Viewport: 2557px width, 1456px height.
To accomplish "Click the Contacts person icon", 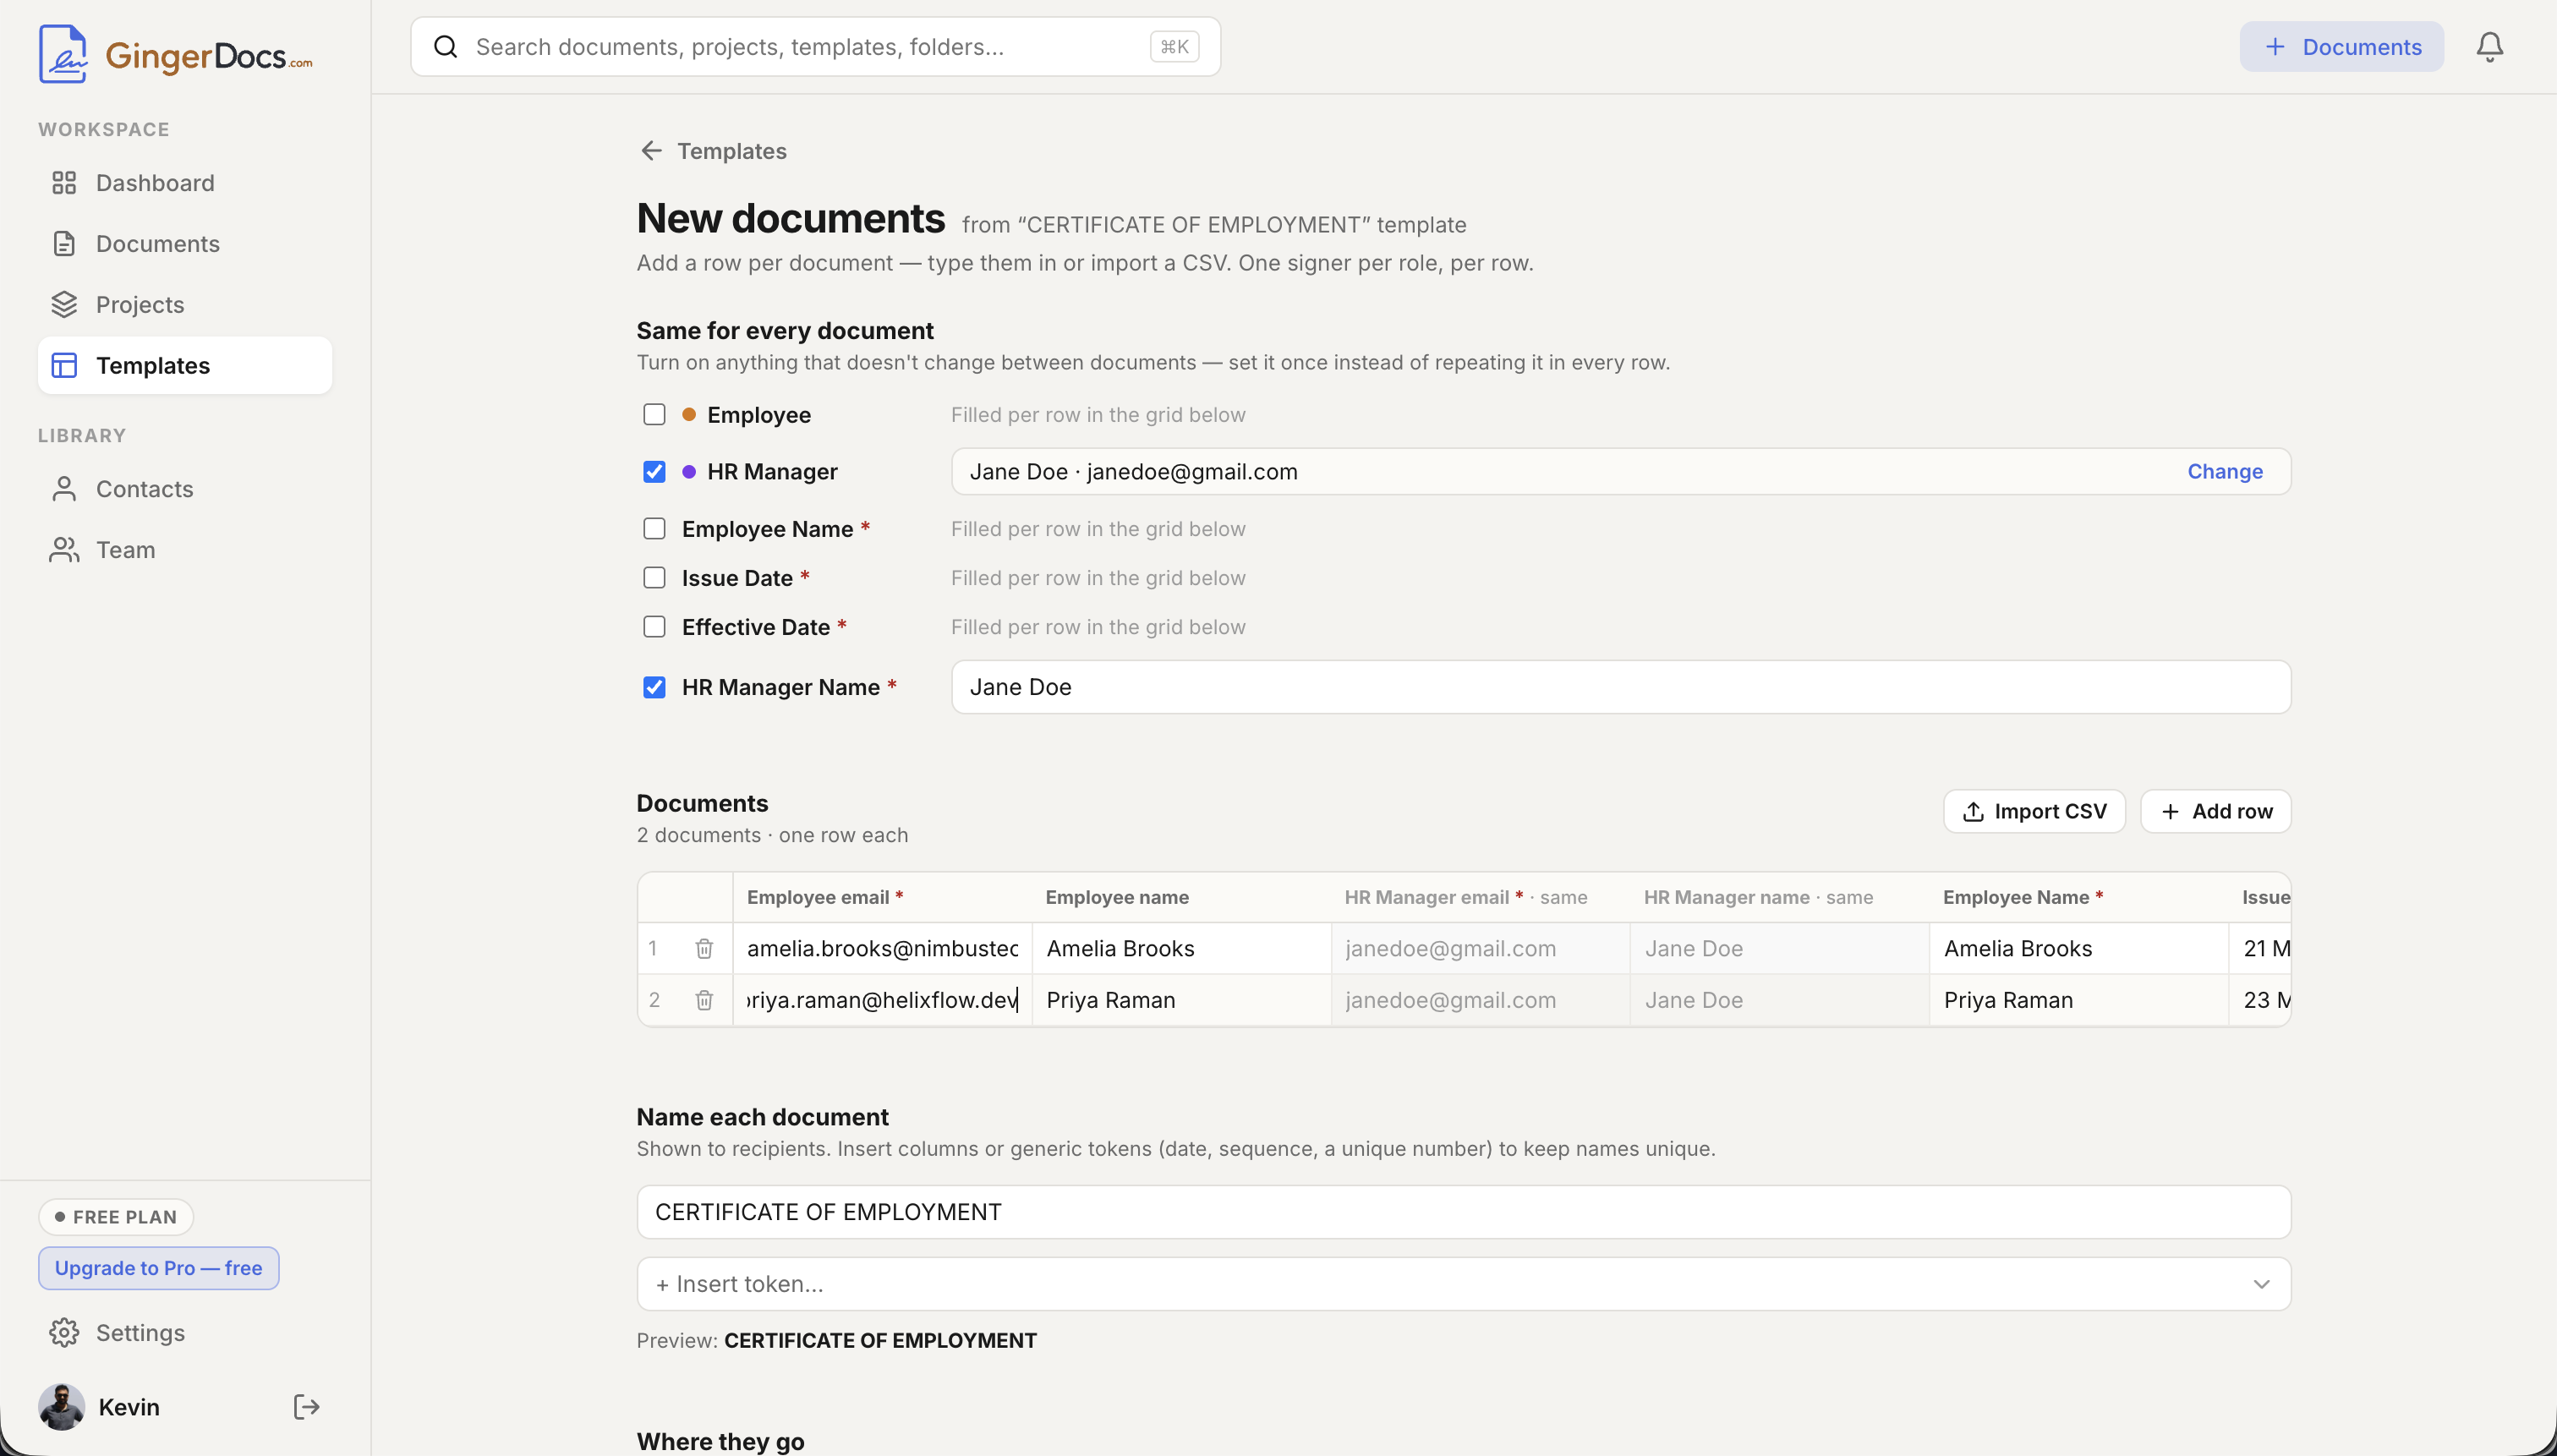I will coord(64,489).
